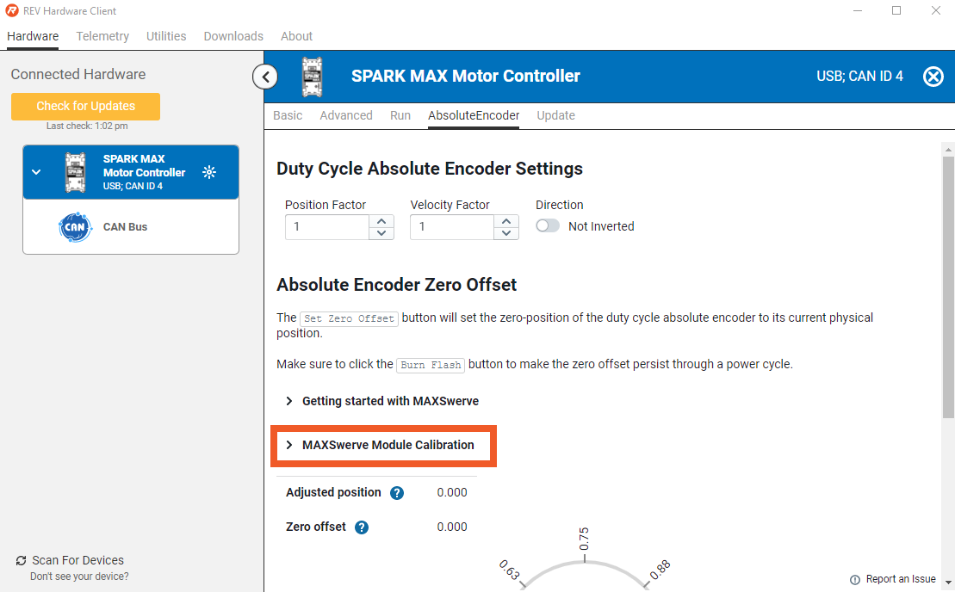This screenshot has width=955, height=592.
Task: Go to the Downloads tab
Action: (x=233, y=36)
